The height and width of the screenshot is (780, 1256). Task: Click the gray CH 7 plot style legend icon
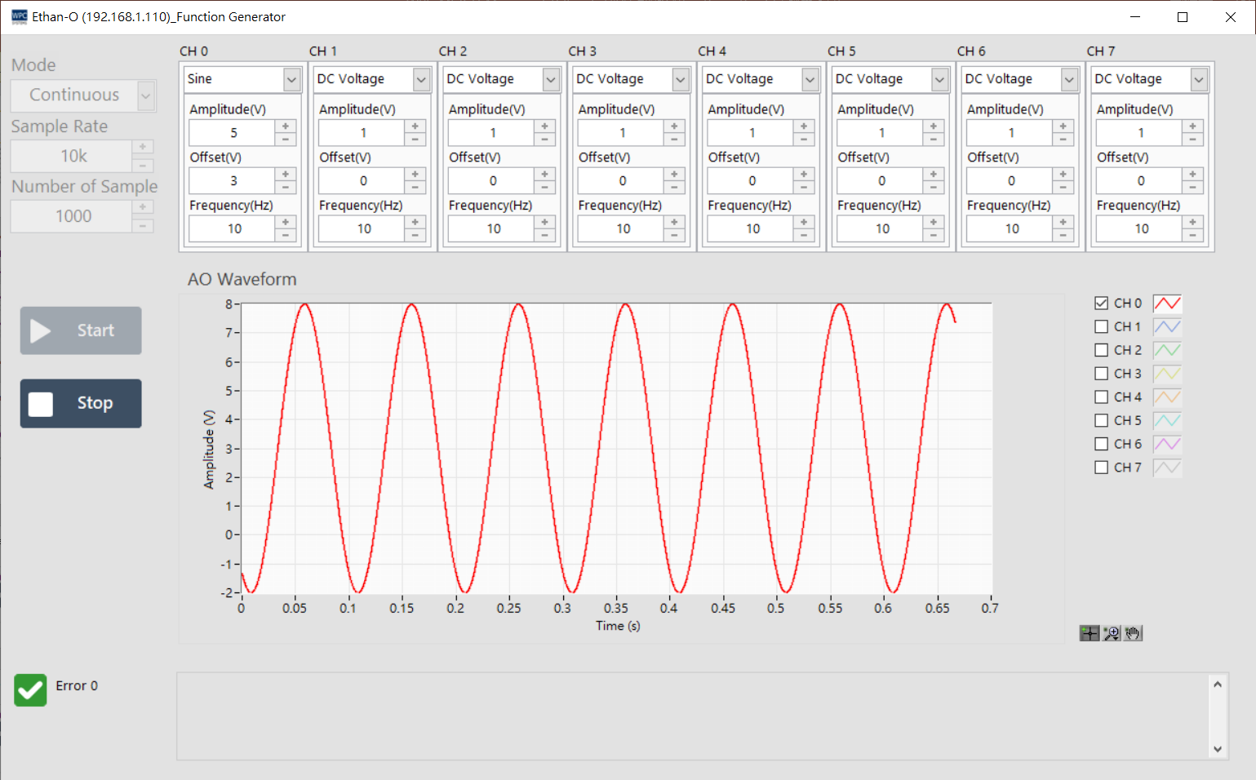[x=1166, y=467]
